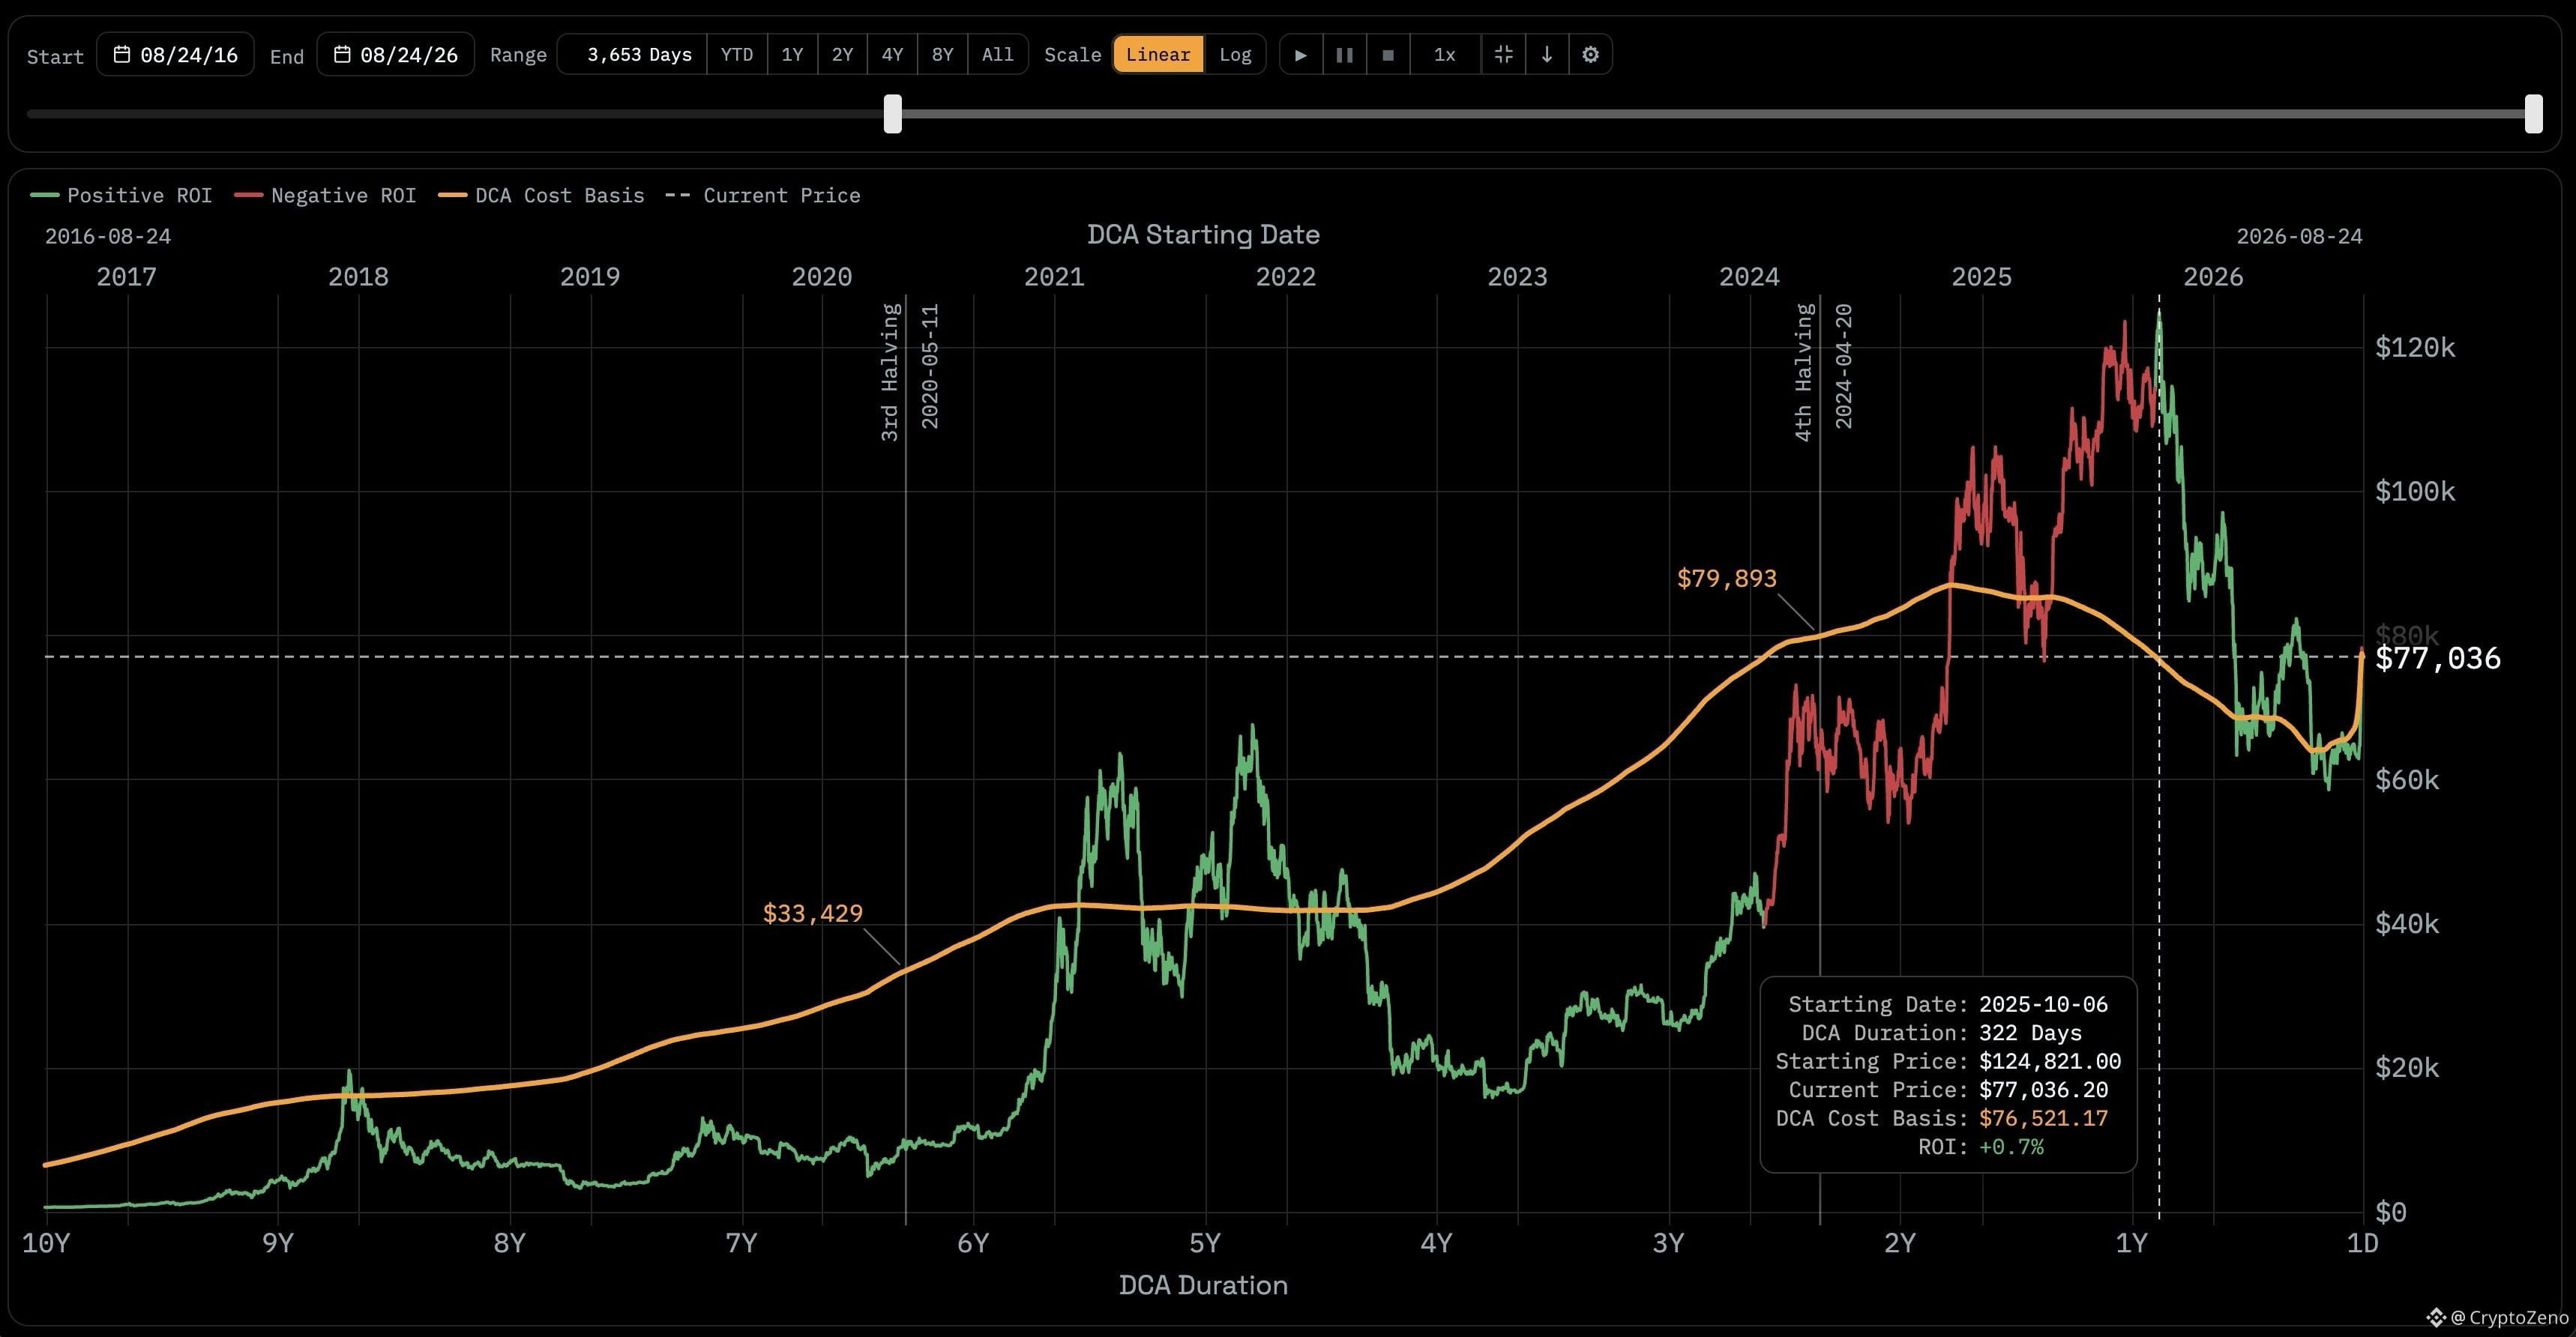The image size is (2576, 1337).
Task: Click the $79,893 cost basis annotation
Action: (x=1727, y=578)
